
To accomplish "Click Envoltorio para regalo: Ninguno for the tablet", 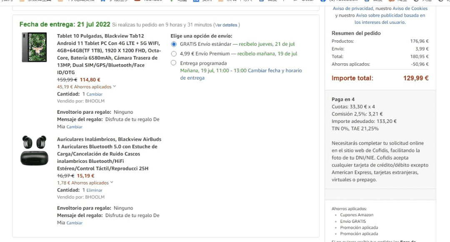I will pyautogui.click(x=95, y=112).
